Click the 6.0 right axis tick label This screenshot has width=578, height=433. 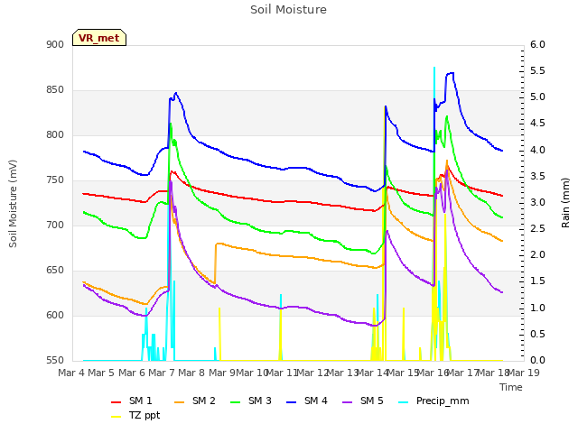pos(537,44)
